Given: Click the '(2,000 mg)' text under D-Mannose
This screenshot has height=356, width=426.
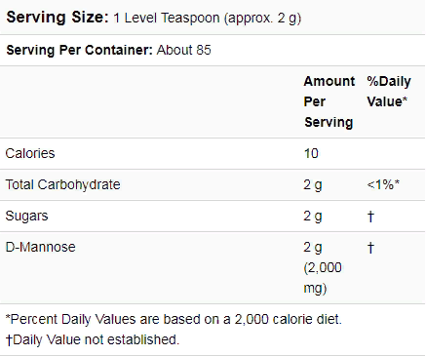Looking at the screenshot, I should tap(323, 278).
